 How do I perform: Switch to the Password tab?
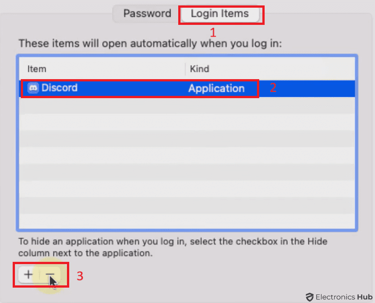coord(147,14)
